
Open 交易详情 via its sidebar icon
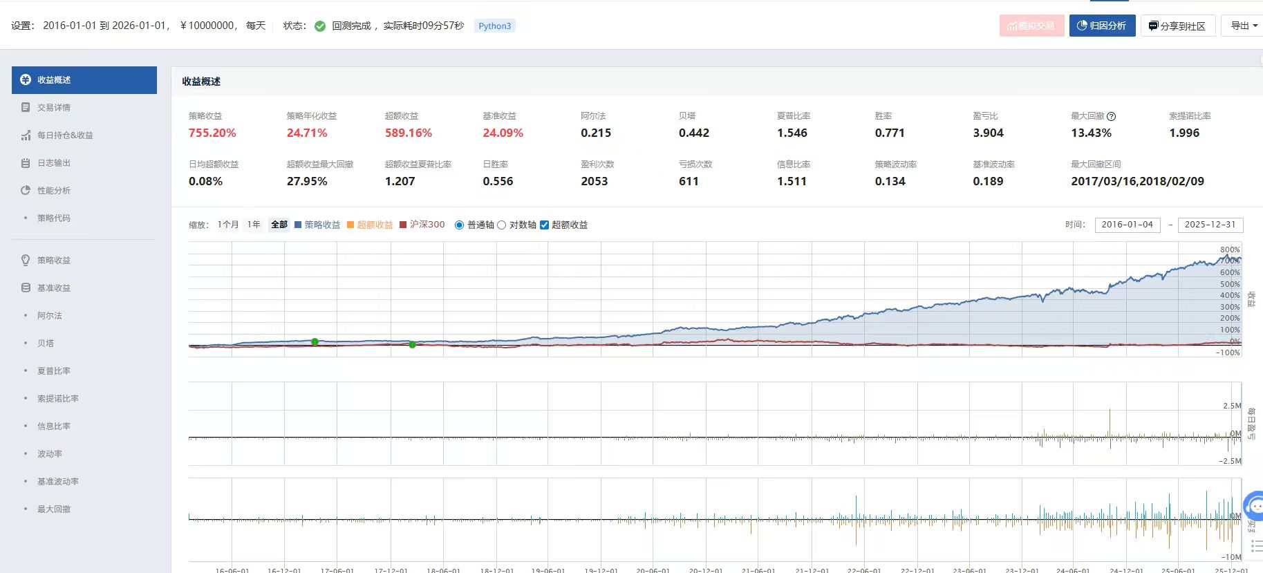(x=26, y=108)
